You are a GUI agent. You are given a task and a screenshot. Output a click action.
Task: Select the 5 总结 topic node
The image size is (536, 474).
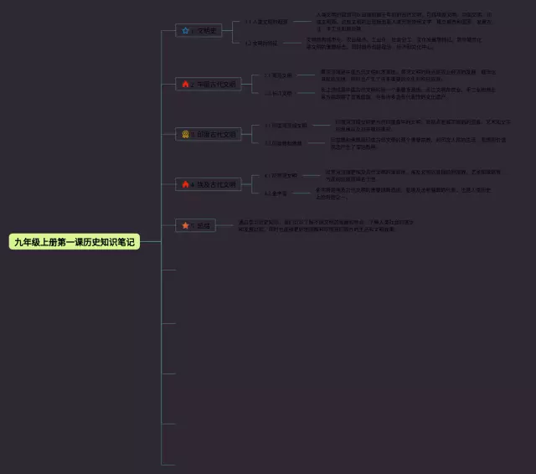coord(195,225)
